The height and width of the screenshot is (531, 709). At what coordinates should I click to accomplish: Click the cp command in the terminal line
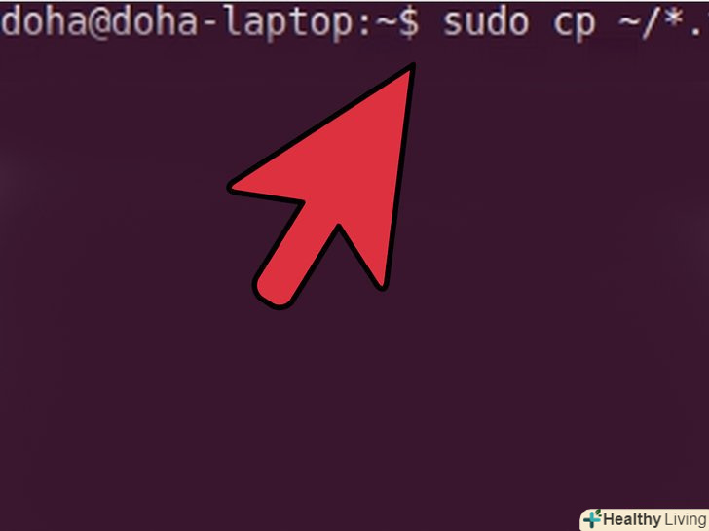coord(575,25)
